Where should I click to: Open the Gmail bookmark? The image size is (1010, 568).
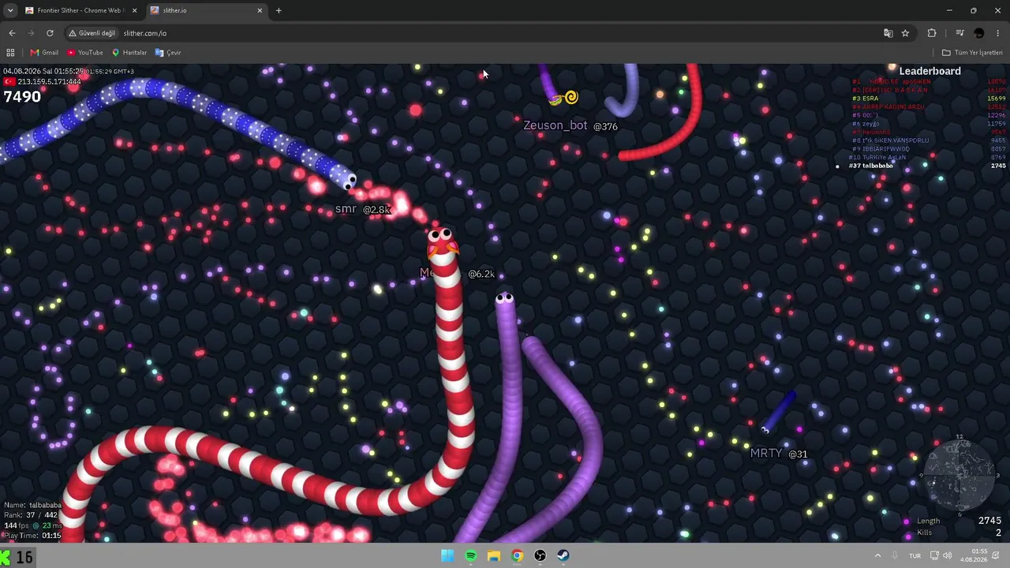(x=44, y=53)
